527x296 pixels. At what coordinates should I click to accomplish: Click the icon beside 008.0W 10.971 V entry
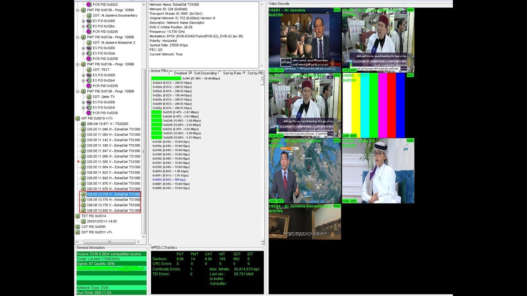click(x=83, y=124)
